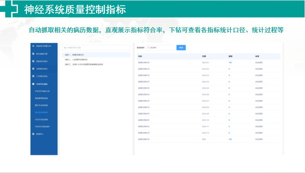Click the keyword filter input above the indicator list
Image resolution: width=305 pixels, height=173 pixels.
[x=96, y=48]
